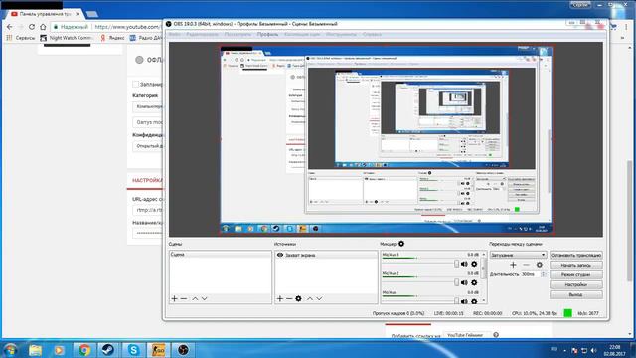Screen dimensions: 636x358
Task: Open Файл menu in OBS menu bar
Action: 175,35
